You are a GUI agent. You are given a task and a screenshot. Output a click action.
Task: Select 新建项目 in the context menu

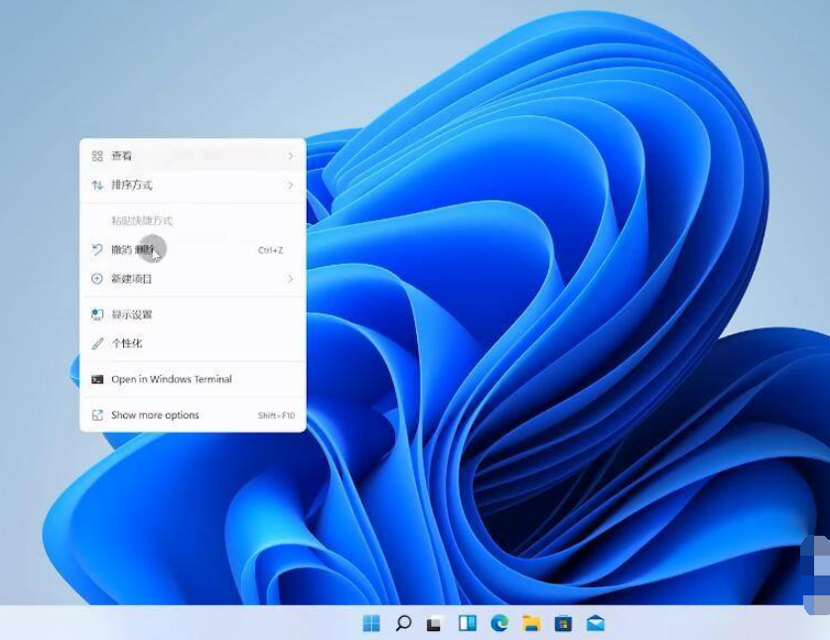pos(193,278)
